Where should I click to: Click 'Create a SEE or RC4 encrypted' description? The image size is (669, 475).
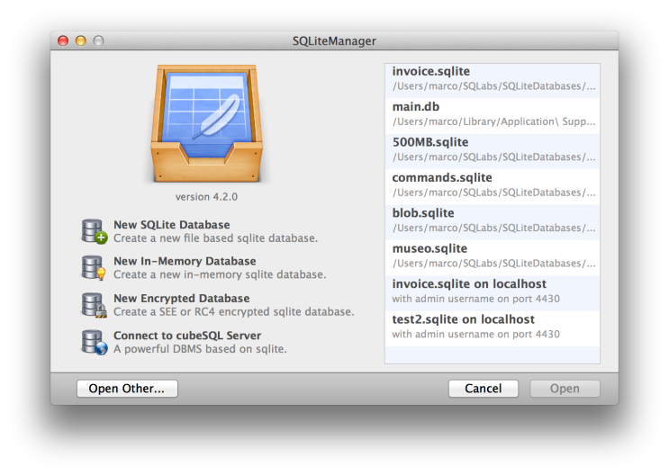[234, 311]
